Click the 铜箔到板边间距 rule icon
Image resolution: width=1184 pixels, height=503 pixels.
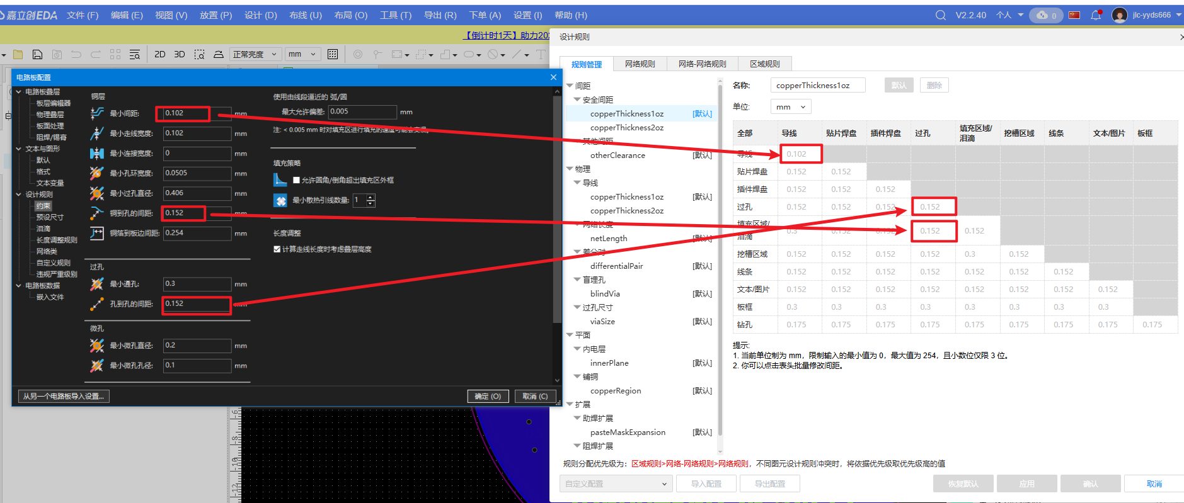point(97,234)
